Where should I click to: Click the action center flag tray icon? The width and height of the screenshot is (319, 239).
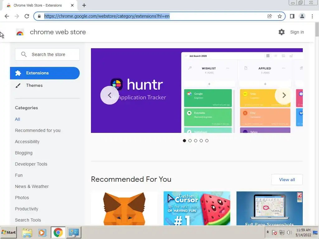coord(274,232)
